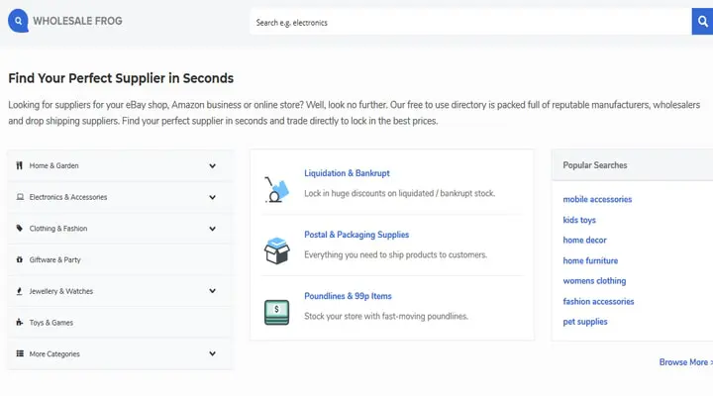Click the Clothing & Fashion tag icon

pos(20,229)
